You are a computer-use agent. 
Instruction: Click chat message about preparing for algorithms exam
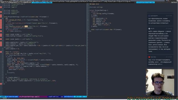(x=160, y=19)
